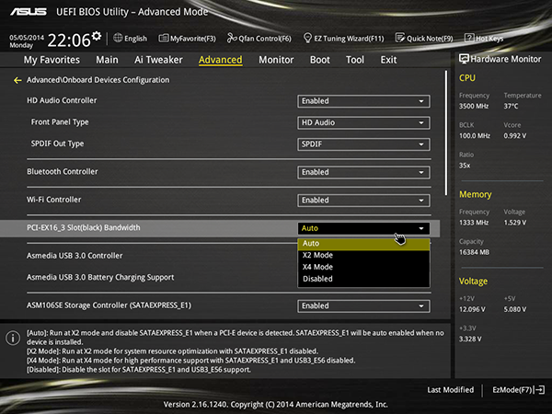Click the +12V reading 12.096 V

tap(472, 309)
